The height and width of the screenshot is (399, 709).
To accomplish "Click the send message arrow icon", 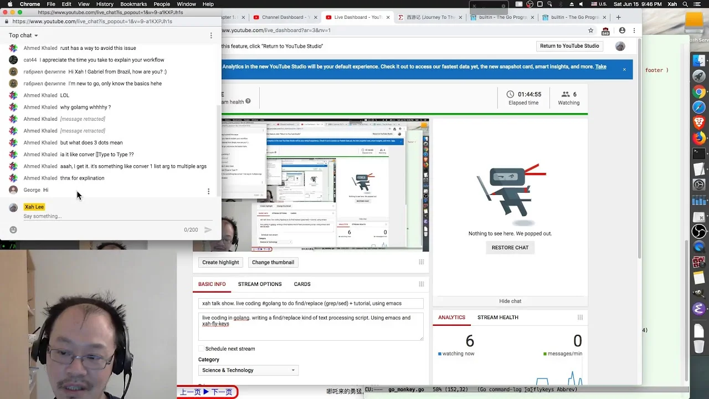I will point(208,229).
